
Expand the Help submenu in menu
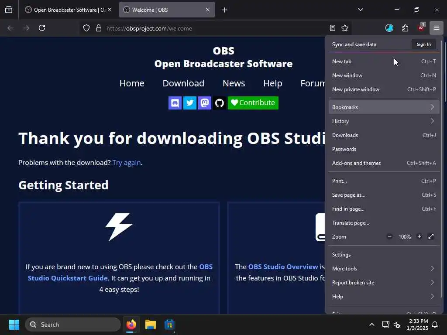click(384, 296)
